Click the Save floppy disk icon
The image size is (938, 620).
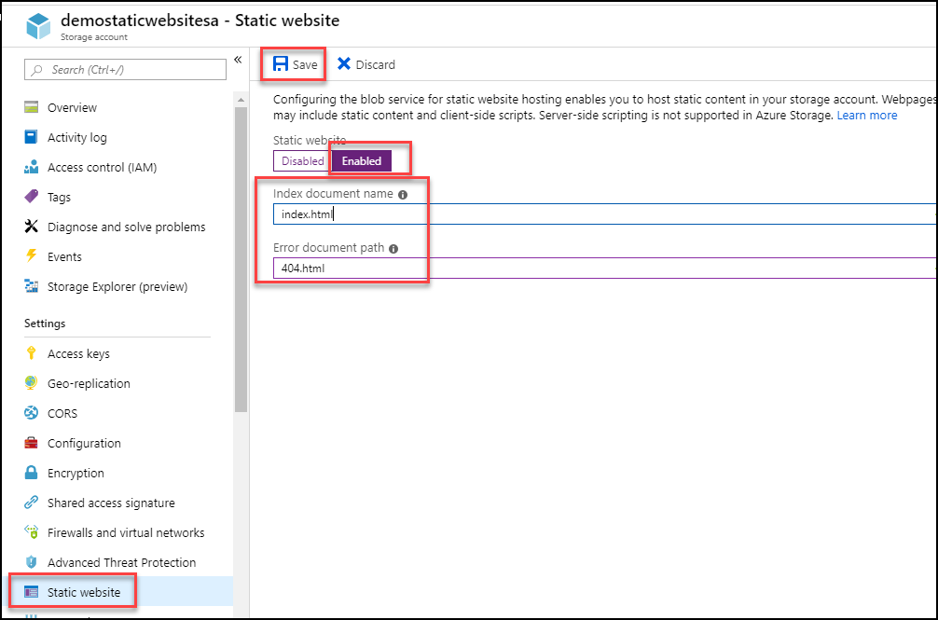click(x=280, y=64)
